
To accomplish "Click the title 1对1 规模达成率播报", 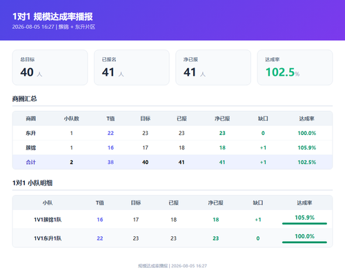I will [52, 17].
